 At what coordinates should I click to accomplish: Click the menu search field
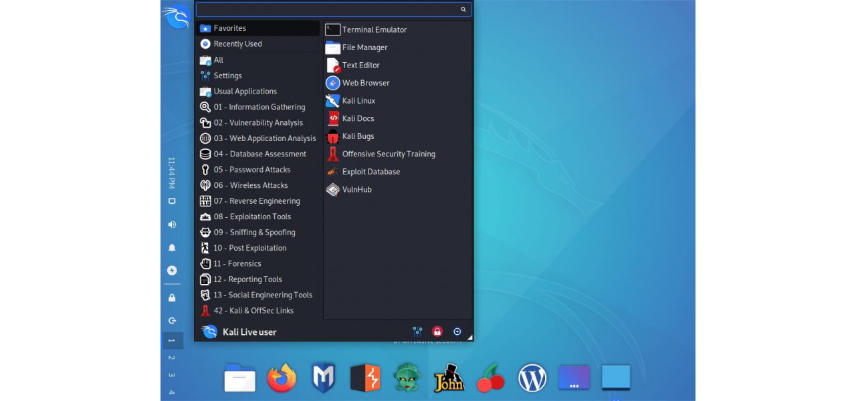(334, 9)
